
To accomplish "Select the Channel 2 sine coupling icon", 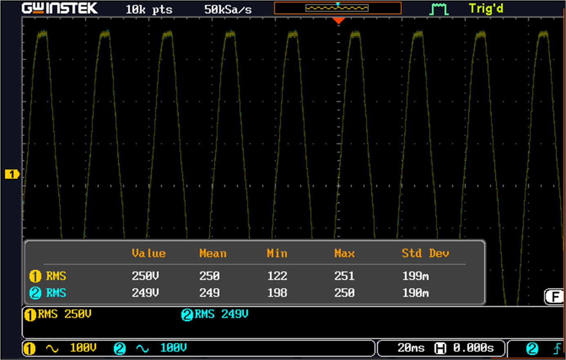I will (142, 348).
